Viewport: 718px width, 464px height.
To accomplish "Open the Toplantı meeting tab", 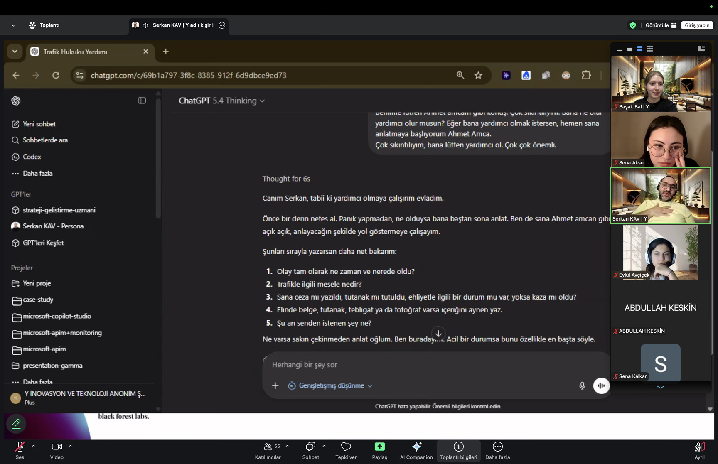I will [44, 25].
